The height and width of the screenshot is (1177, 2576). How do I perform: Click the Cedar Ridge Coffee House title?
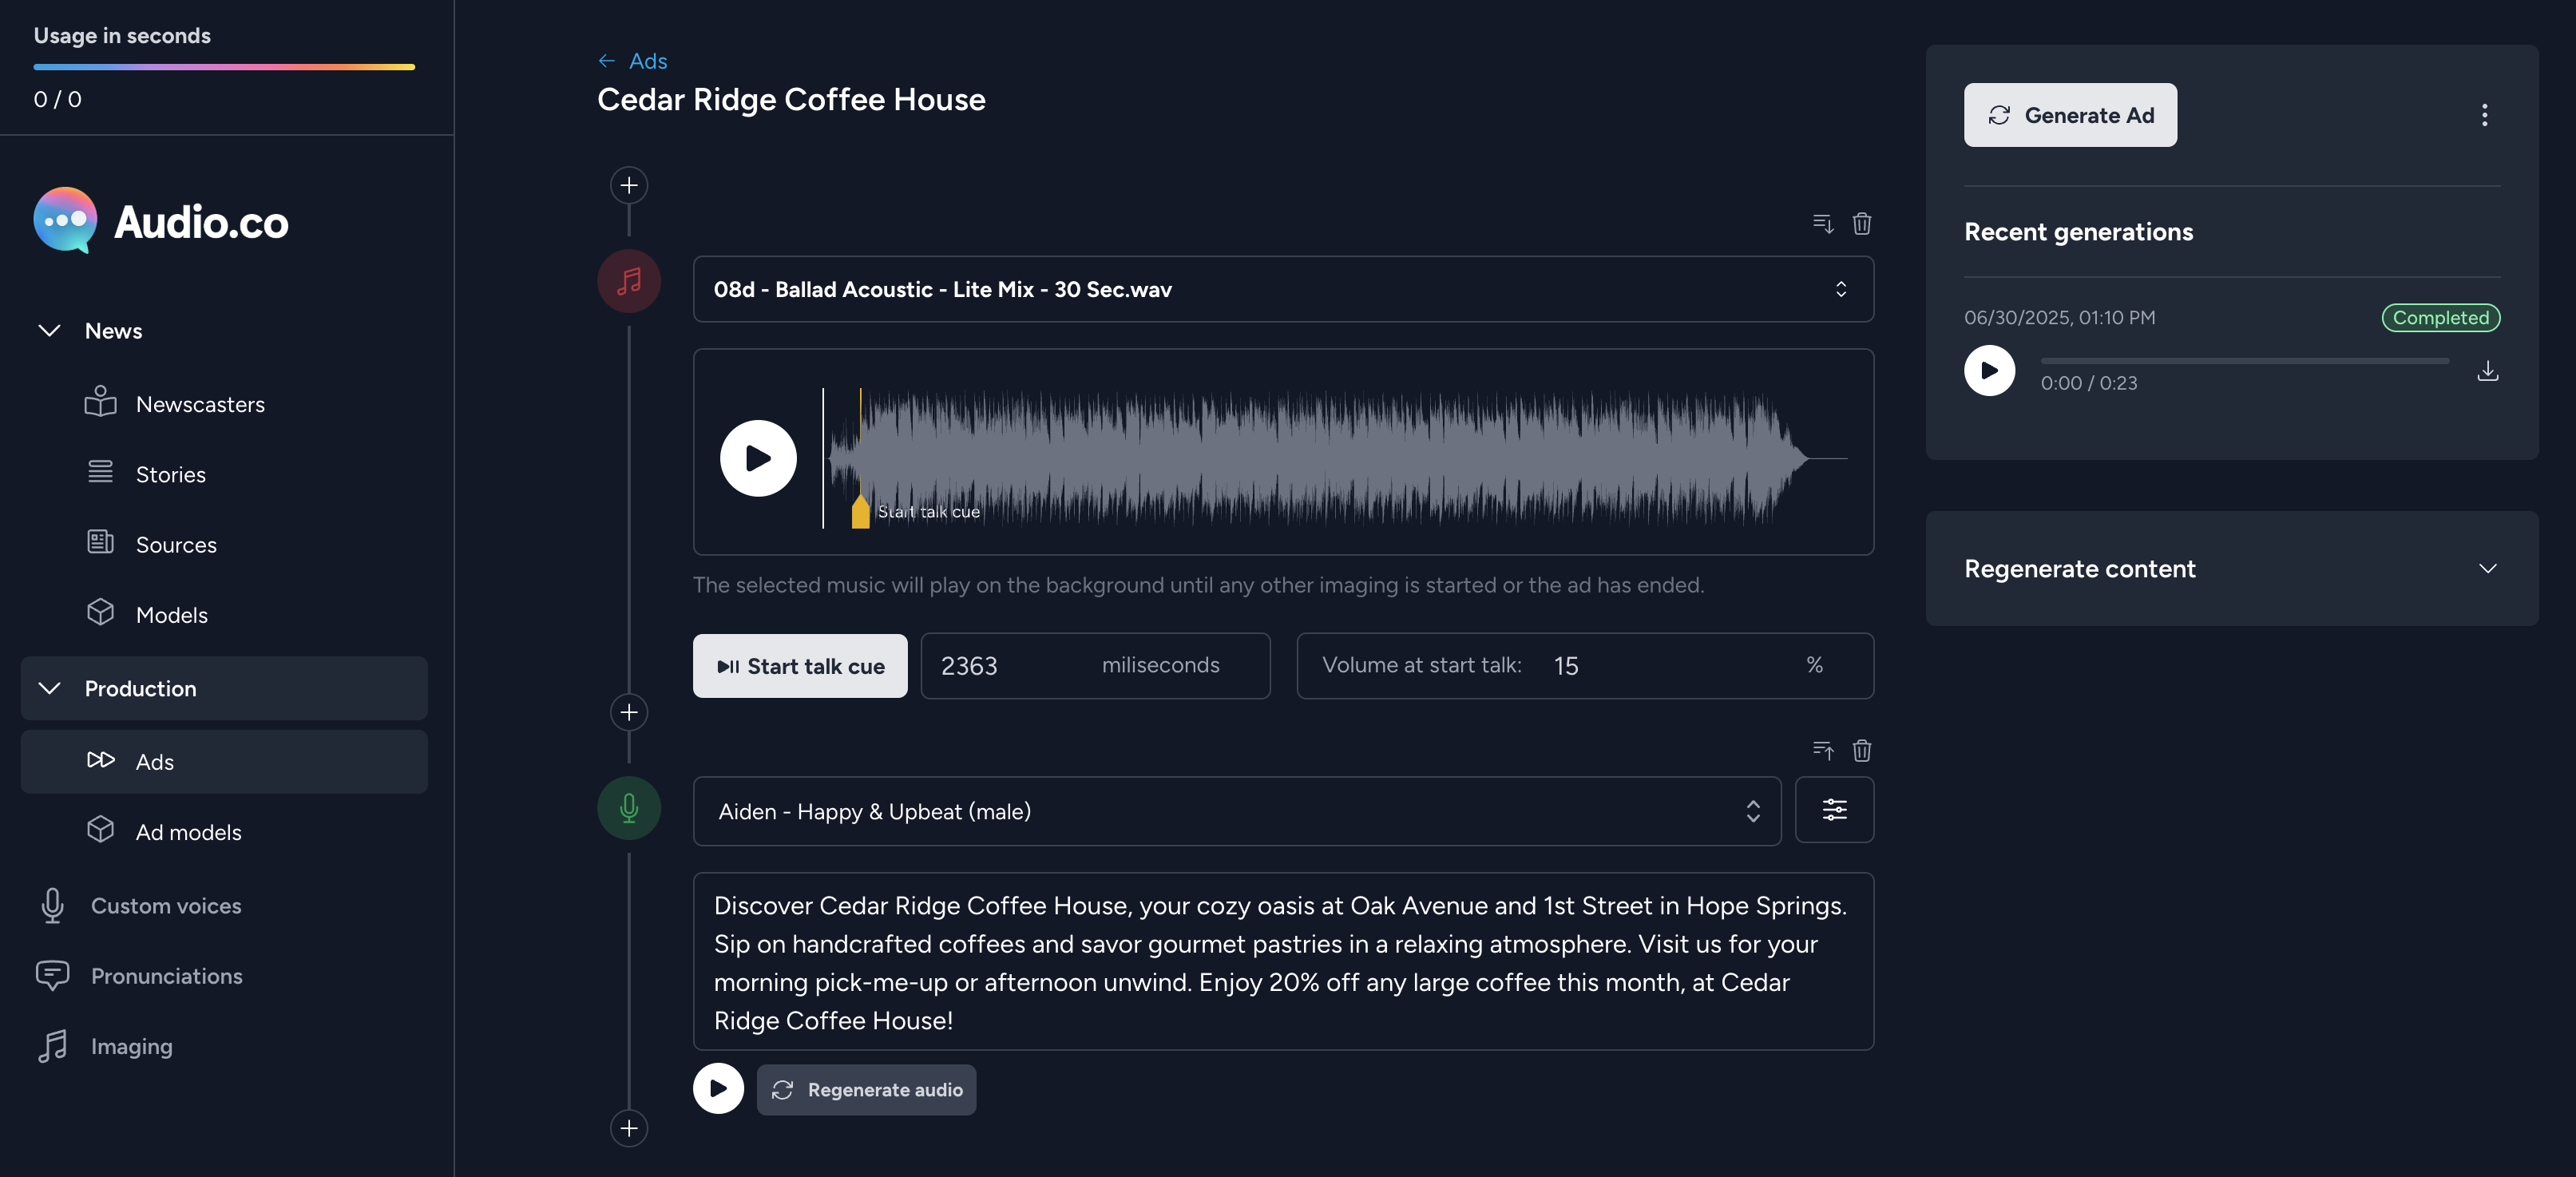click(x=791, y=99)
